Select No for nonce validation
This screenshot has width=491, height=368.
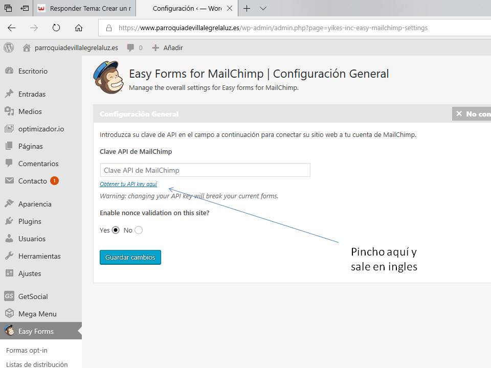tap(139, 230)
